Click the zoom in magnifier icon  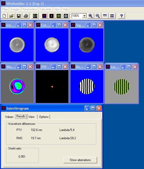point(90,16)
